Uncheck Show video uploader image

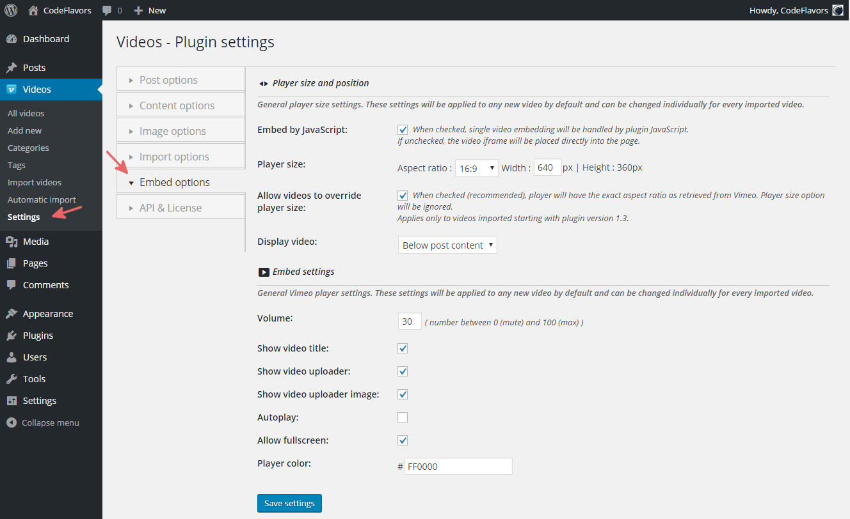[403, 394]
